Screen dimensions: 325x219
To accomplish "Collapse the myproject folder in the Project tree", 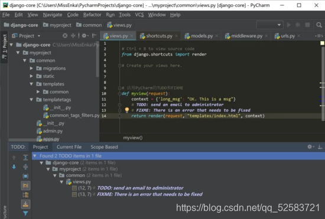I will click(18, 53).
